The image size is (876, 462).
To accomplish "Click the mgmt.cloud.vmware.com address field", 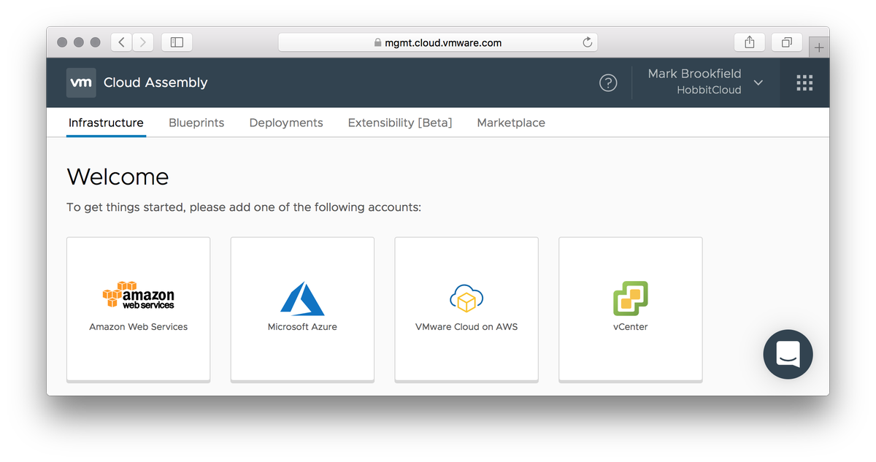I will (438, 42).
